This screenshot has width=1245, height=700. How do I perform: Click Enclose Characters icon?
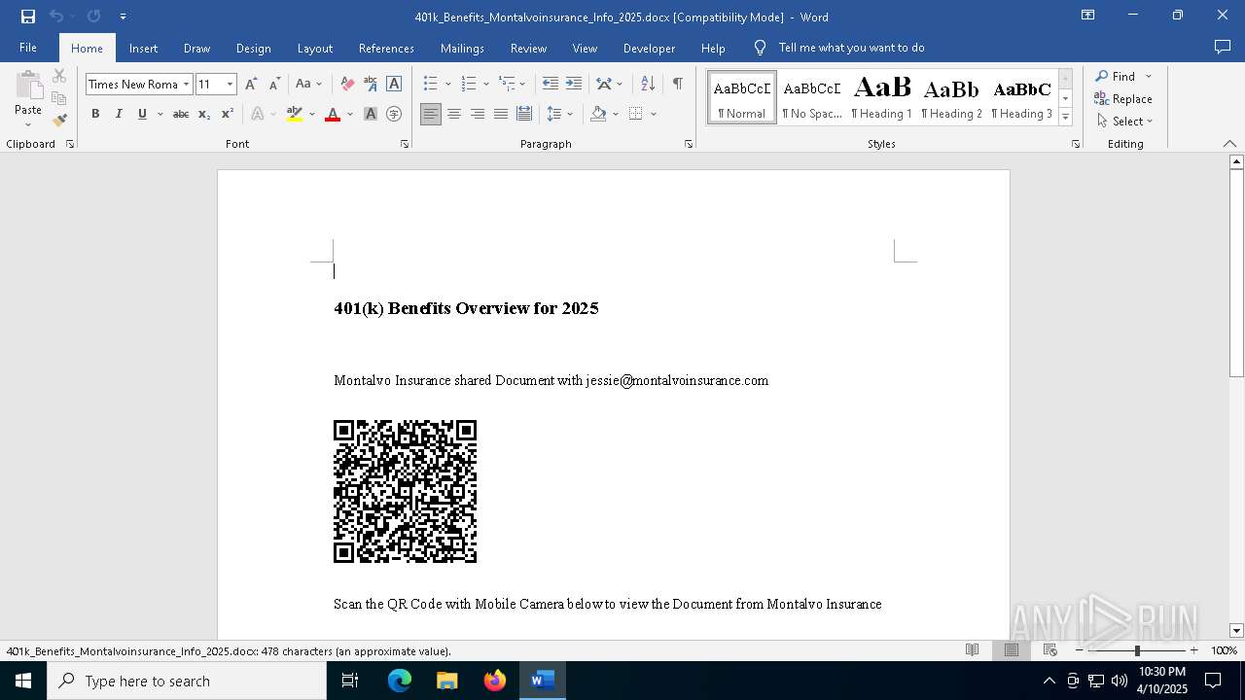coord(394,114)
